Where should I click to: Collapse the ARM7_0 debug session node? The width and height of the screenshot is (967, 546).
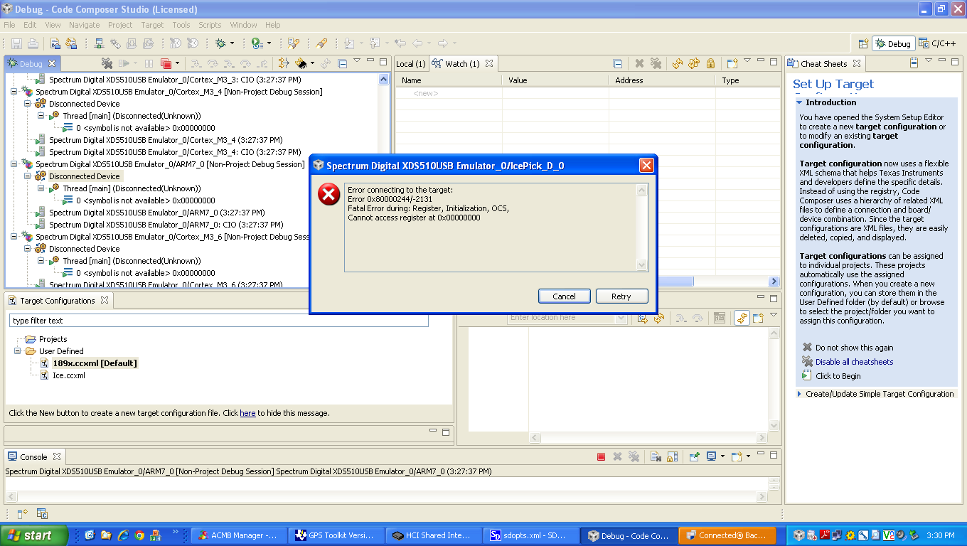(15, 164)
